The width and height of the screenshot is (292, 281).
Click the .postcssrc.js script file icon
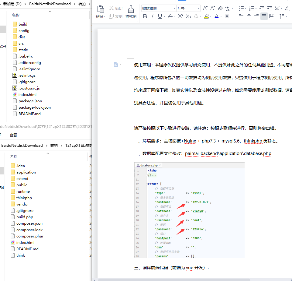click(x=15, y=88)
